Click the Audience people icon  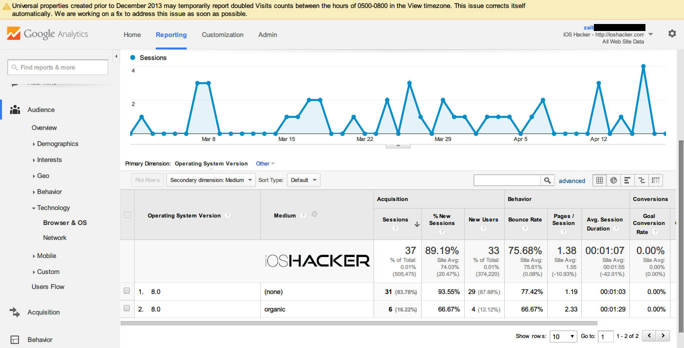click(x=15, y=109)
